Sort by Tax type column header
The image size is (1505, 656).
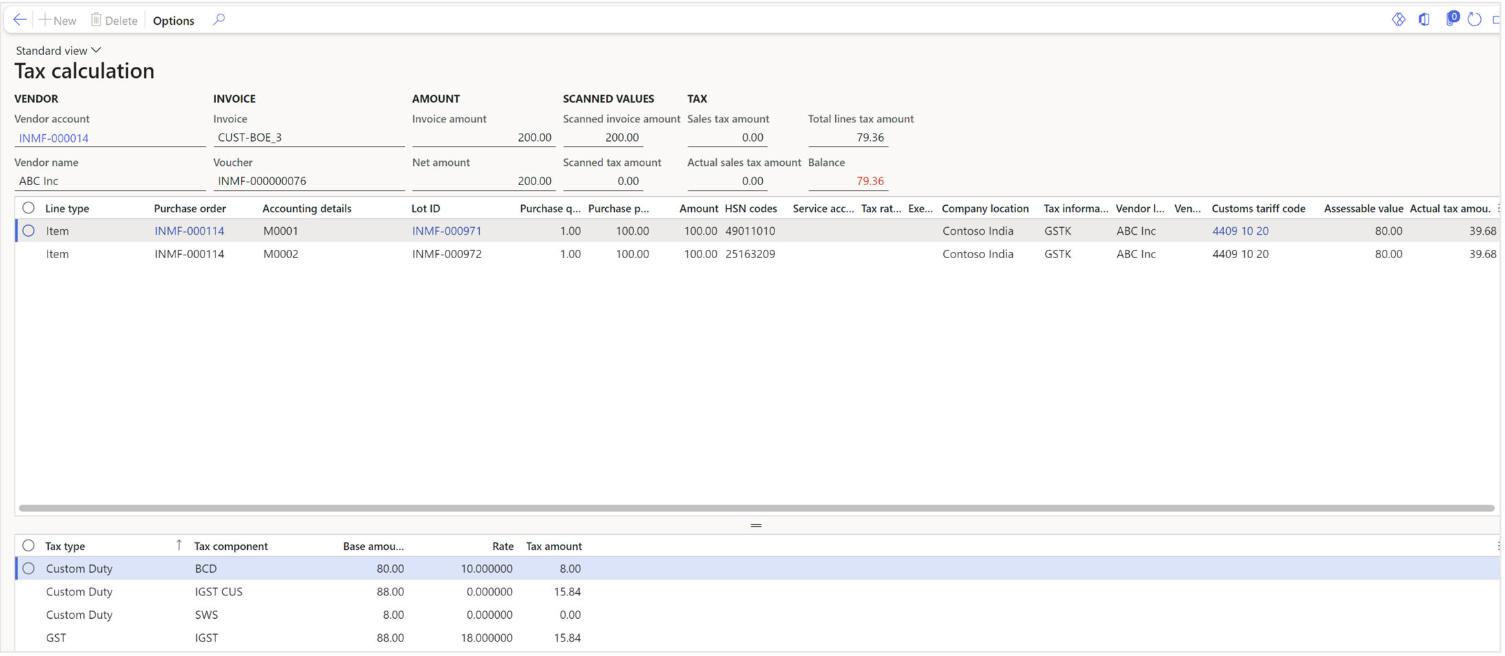(x=65, y=547)
